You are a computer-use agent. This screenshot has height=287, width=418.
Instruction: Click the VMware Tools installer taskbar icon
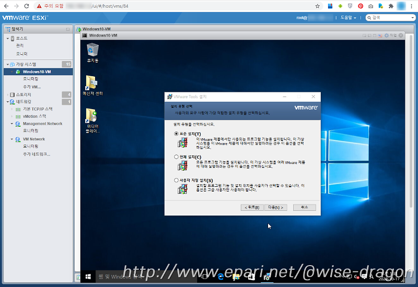266,277
